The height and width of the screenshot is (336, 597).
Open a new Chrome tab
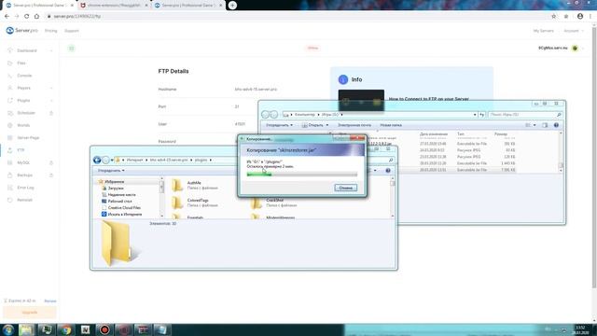[232, 6]
